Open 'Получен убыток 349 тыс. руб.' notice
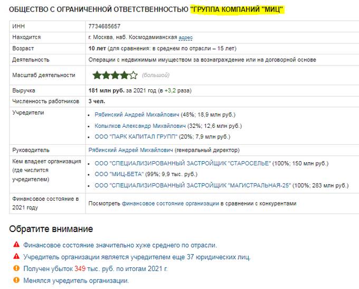The image size is (359, 289). point(96,268)
